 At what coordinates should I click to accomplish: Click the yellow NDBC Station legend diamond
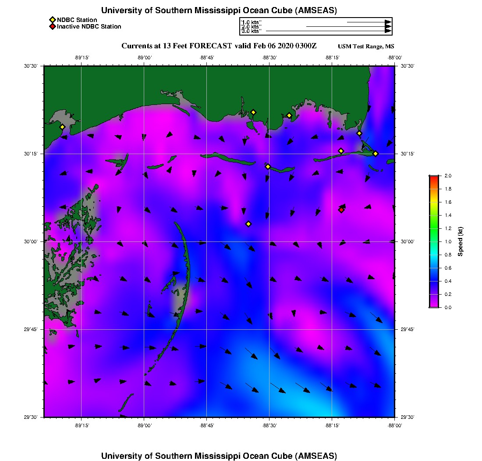click(52, 20)
